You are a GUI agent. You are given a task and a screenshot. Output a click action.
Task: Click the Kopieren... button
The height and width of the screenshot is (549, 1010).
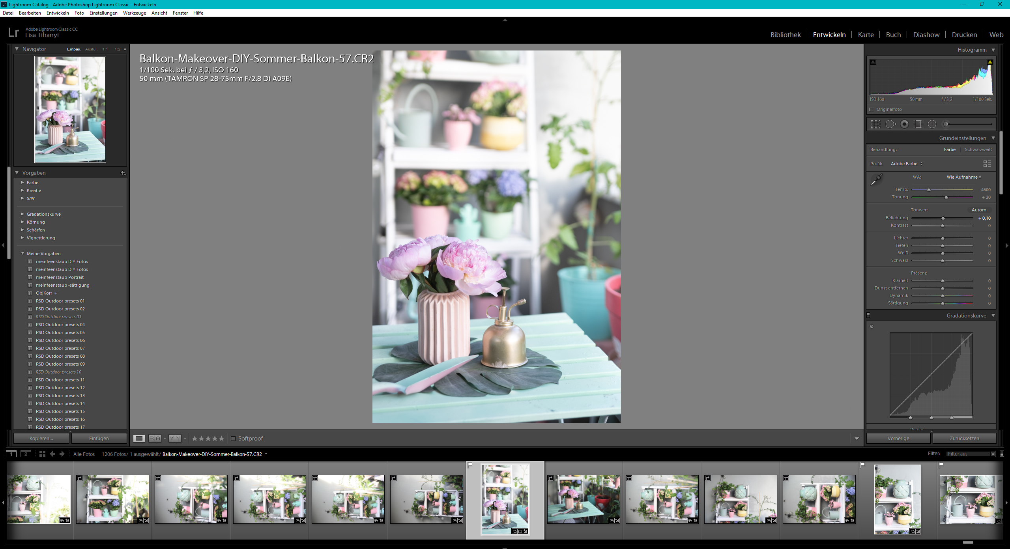click(x=41, y=439)
